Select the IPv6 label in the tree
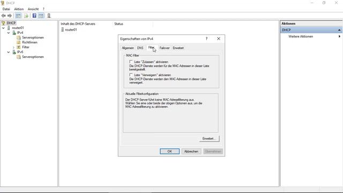This screenshot has width=343, height=193. (x=20, y=52)
